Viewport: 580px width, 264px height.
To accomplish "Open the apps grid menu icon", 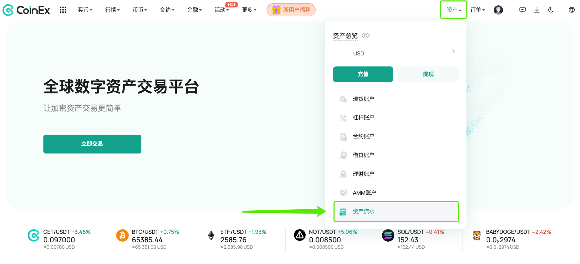I will coord(63,10).
